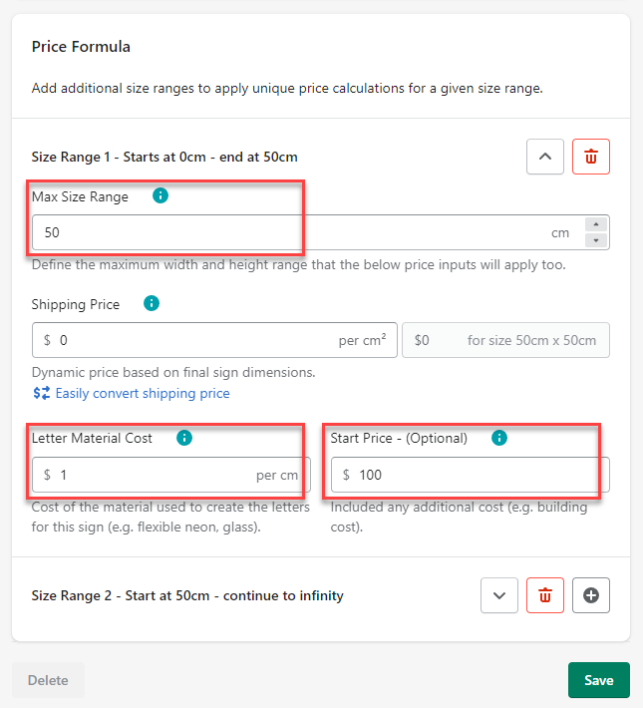Collapse Size Range 1 section
The width and height of the screenshot is (643, 708).
tap(545, 157)
